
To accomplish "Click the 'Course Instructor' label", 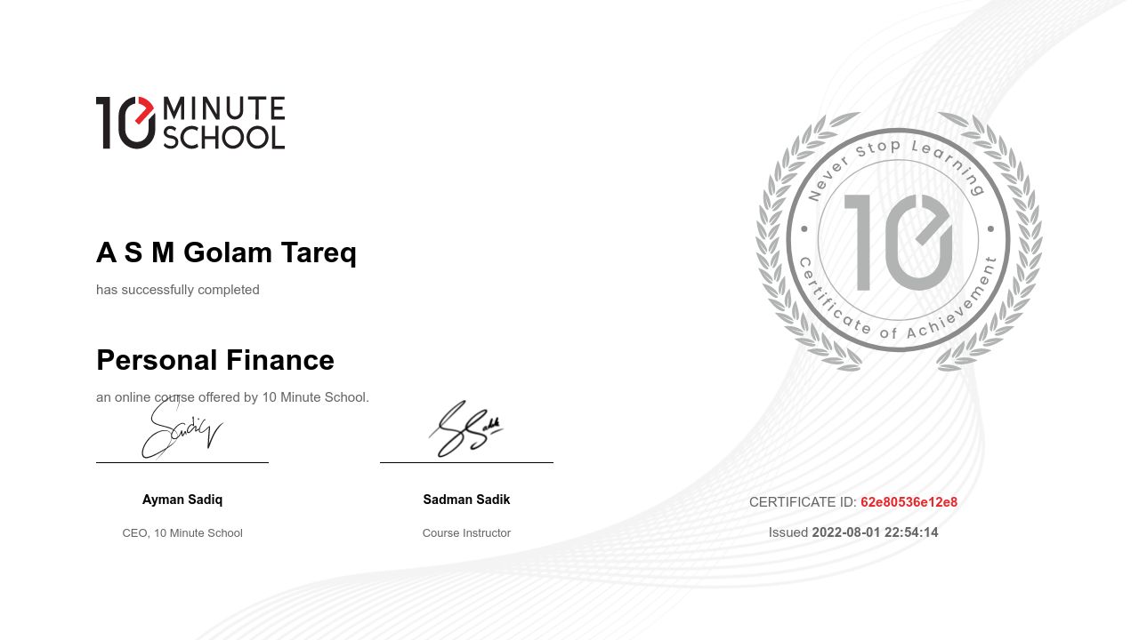I will (x=466, y=533).
